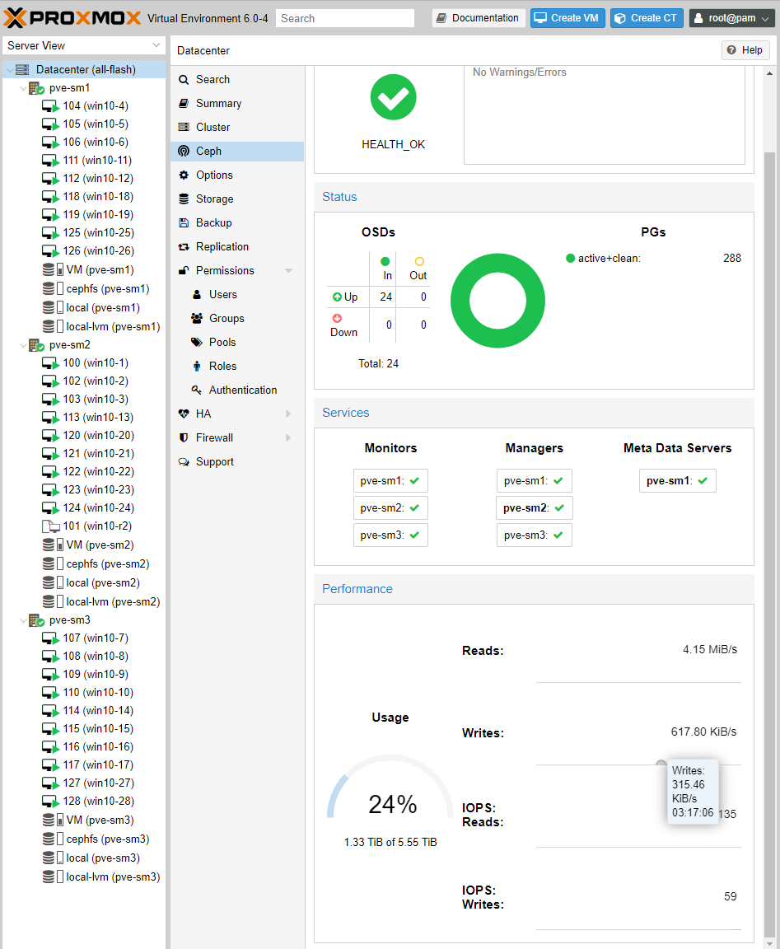Select VM 128 (win10-28) in the tree
The width and height of the screenshot is (780, 949).
(x=97, y=802)
